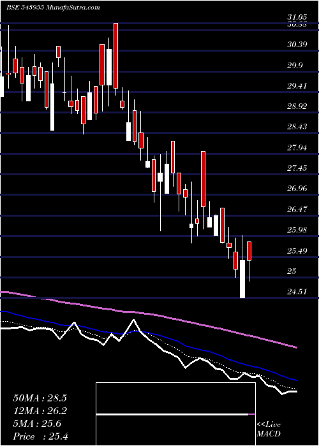The width and height of the screenshot is (319, 446).
Task: Click the 27.94 price axis label
Action: click(297, 148)
